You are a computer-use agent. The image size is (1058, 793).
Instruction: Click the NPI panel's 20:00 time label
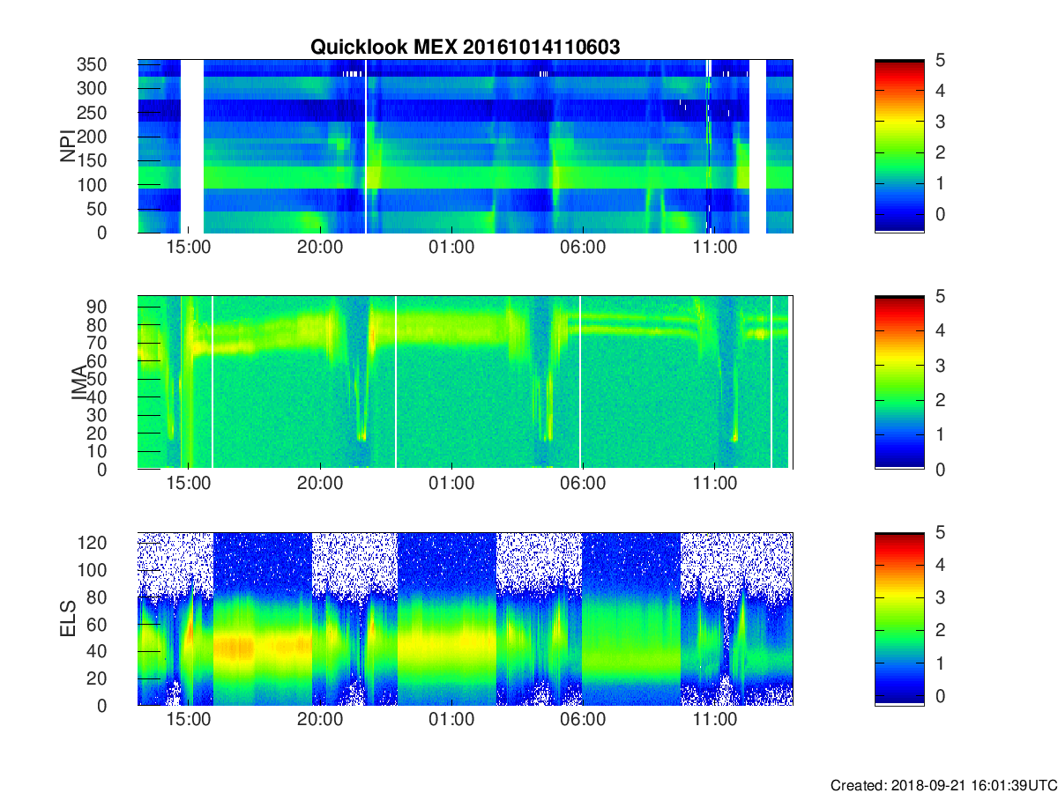click(x=320, y=248)
